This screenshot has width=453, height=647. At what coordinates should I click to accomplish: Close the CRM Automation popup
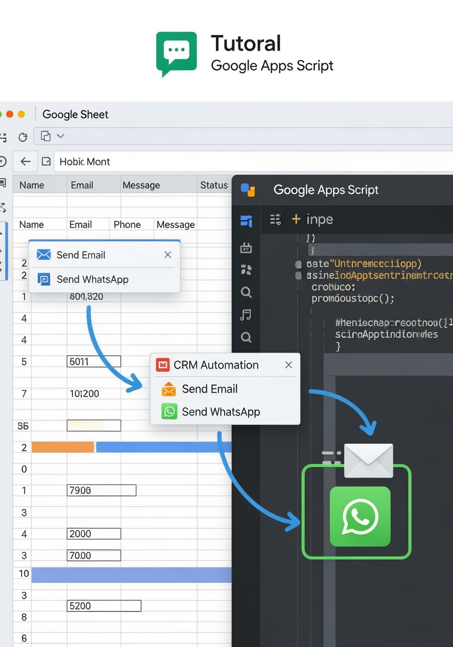pos(289,365)
